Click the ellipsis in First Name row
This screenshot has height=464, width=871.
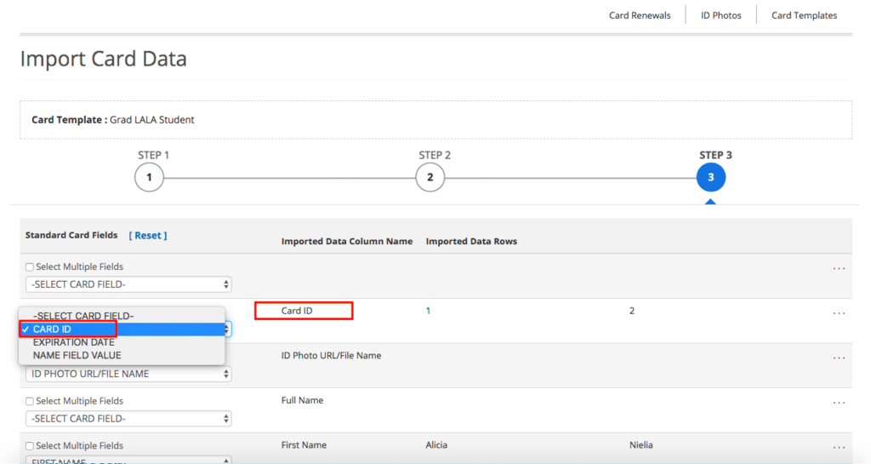[x=839, y=448]
